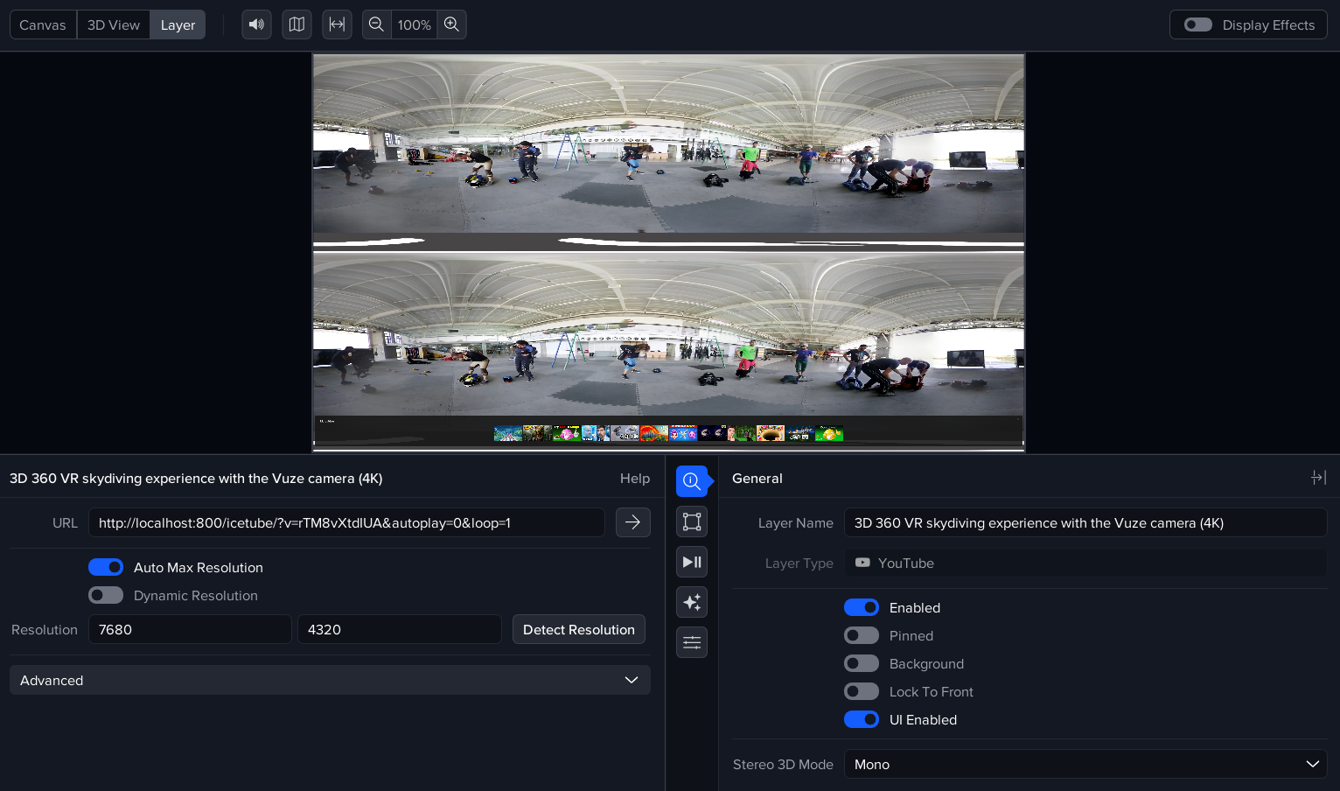Image resolution: width=1340 pixels, height=791 pixels.
Task: Open the sliders adjustments panel icon
Action: click(x=692, y=642)
